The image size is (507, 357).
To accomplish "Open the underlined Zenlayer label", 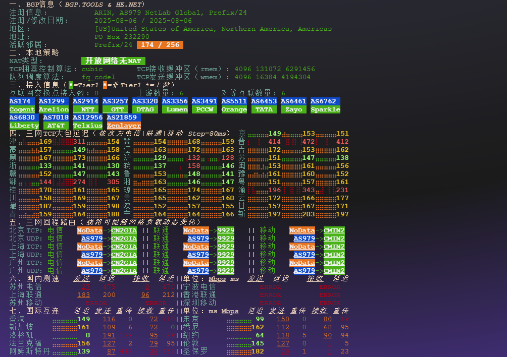I will pyautogui.click(x=124, y=126).
